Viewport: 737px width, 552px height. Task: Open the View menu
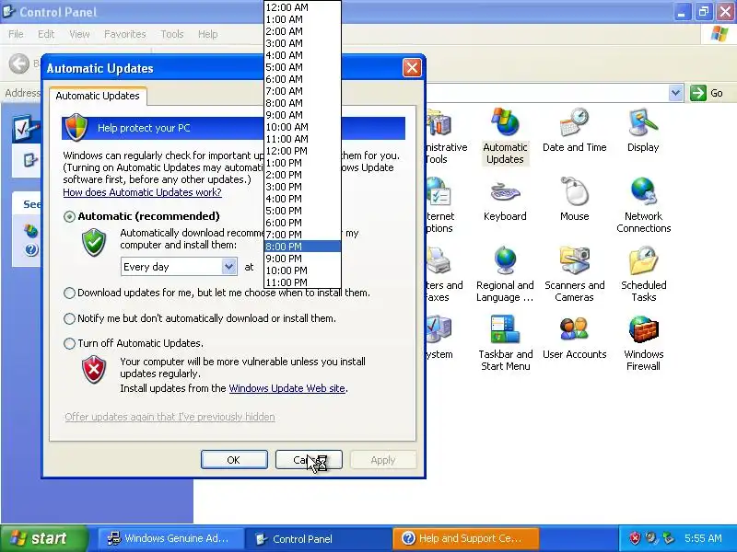click(x=79, y=34)
